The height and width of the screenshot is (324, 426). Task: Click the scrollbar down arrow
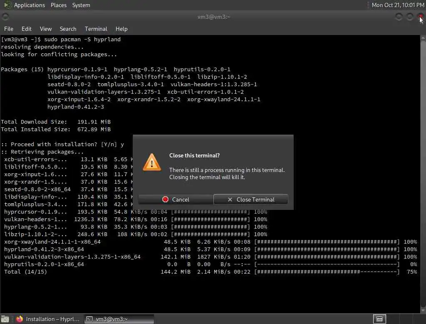click(x=423, y=310)
